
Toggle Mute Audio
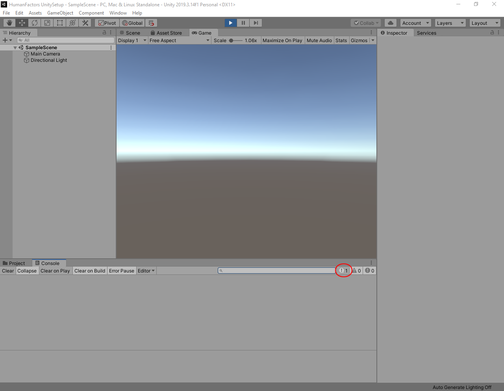[319, 40]
